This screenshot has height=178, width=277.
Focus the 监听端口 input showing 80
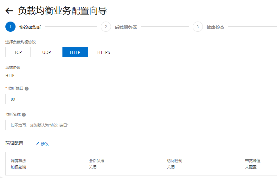click(x=86, y=99)
